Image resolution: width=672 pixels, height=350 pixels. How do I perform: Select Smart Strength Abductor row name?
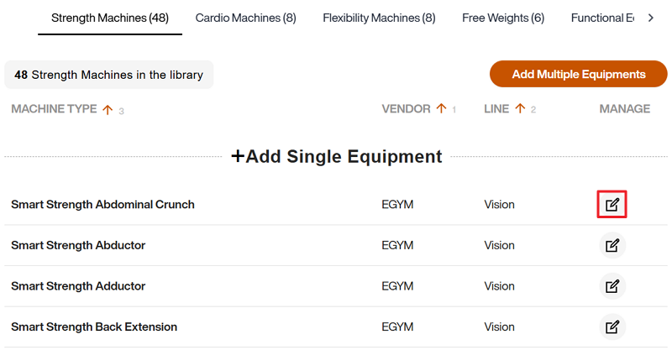(78, 245)
